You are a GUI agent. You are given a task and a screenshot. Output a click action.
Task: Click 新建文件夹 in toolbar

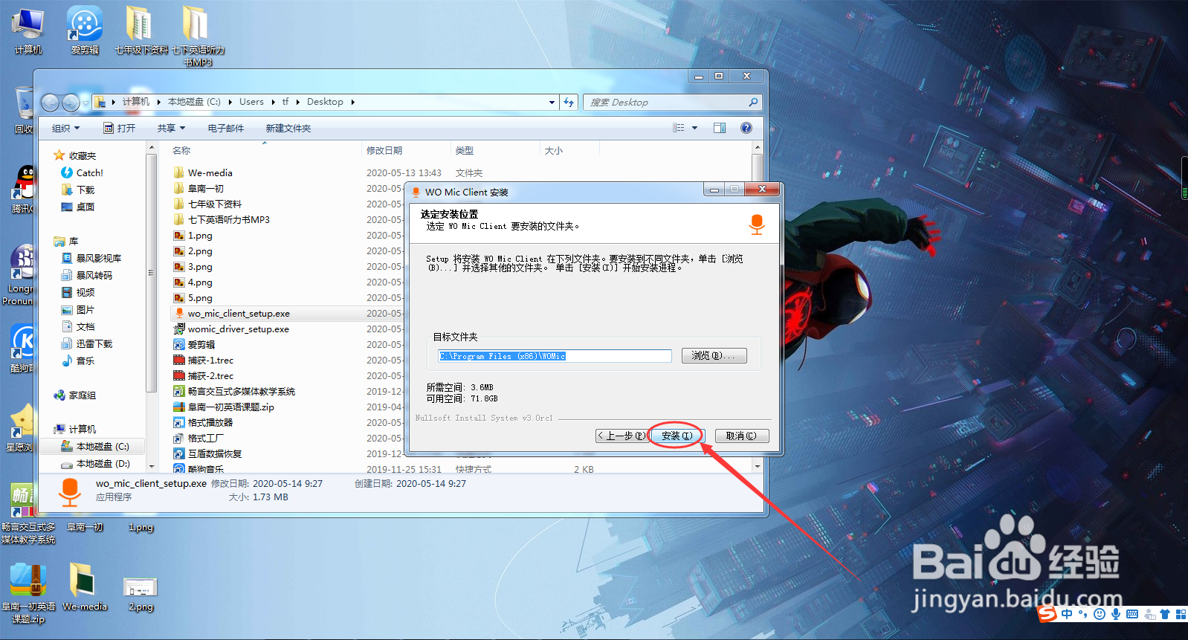tap(288, 128)
